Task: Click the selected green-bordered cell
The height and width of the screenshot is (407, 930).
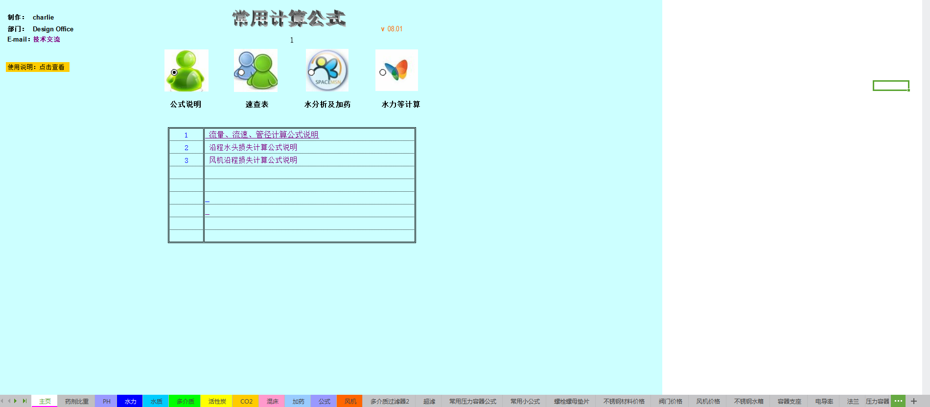Action: (891, 86)
